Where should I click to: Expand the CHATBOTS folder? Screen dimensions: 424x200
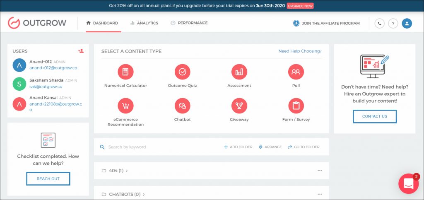pyautogui.click(x=123, y=194)
